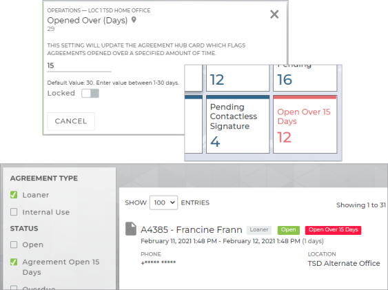This screenshot has height=290, width=388.
Task: Click the document icon next to A4385
Action: [x=131, y=229]
